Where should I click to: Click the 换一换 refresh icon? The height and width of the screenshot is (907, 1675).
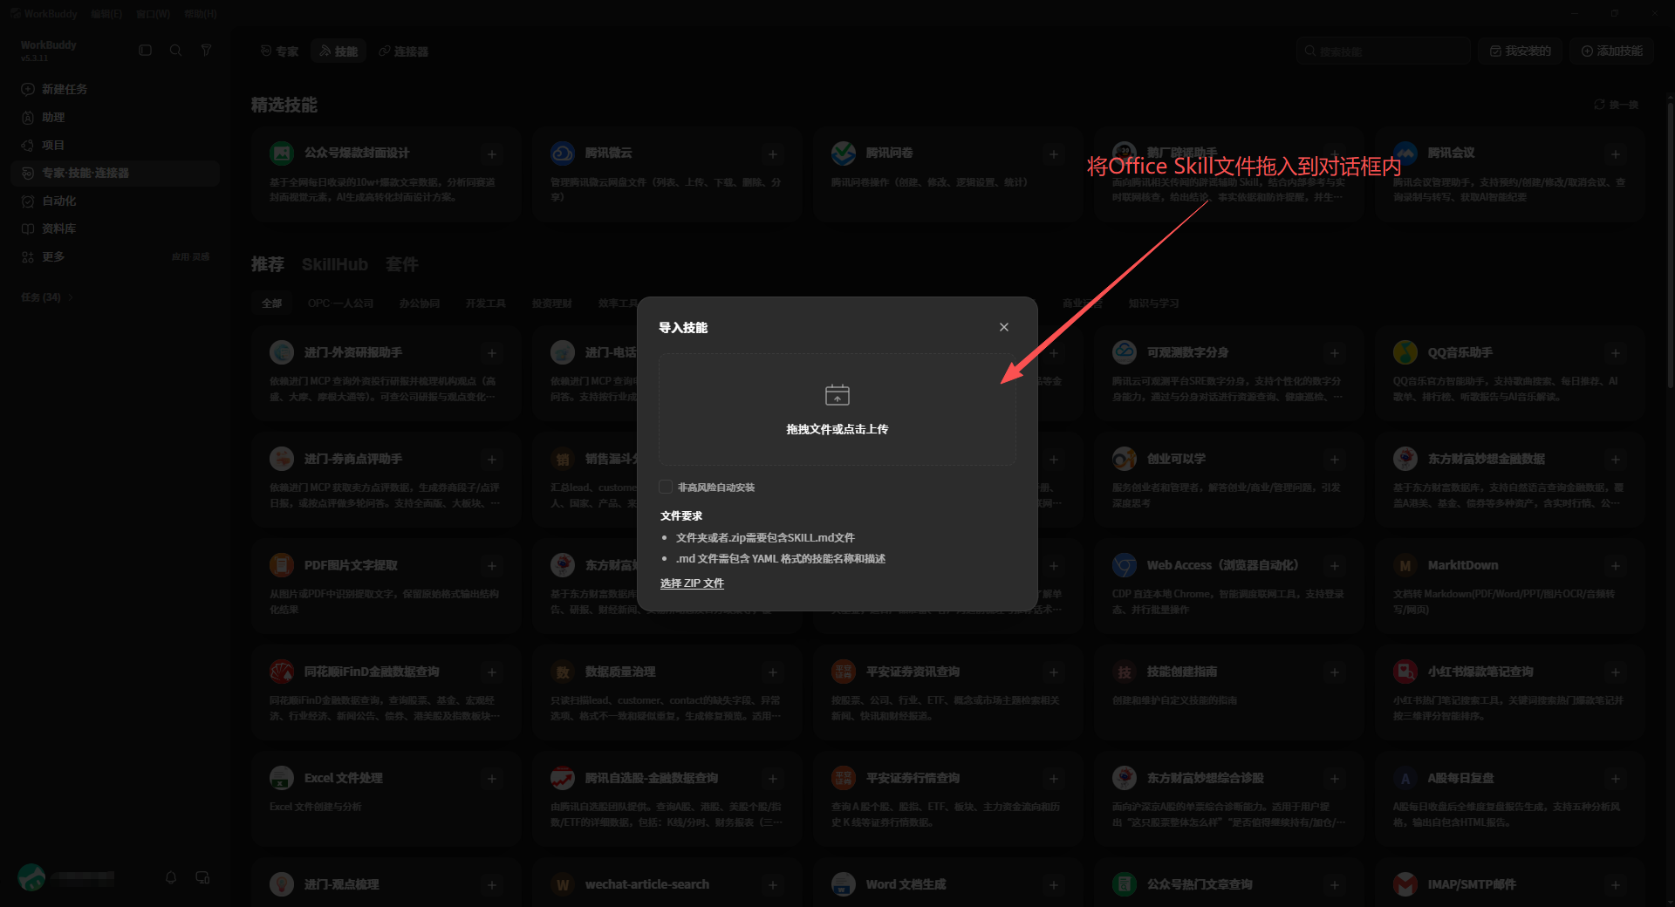coord(1599,105)
